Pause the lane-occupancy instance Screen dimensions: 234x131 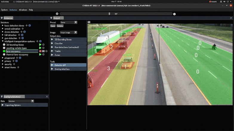43,51
